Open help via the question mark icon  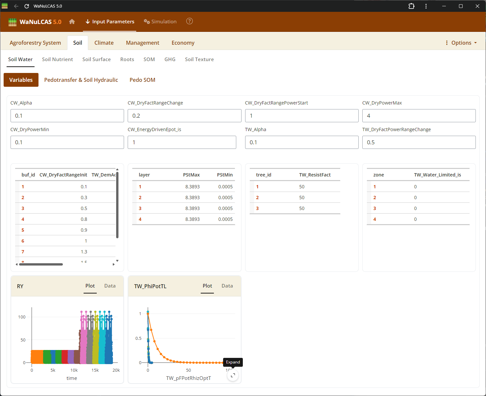click(189, 21)
